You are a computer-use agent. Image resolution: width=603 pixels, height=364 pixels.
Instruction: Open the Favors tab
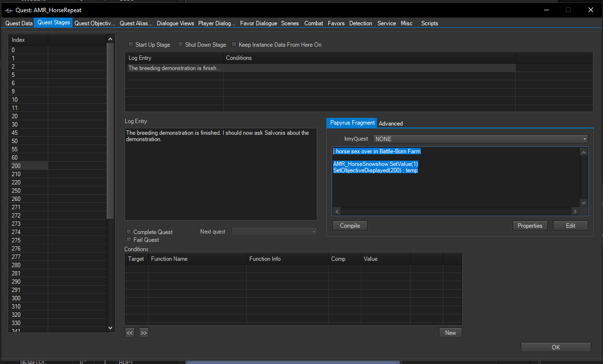[x=336, y=23]
